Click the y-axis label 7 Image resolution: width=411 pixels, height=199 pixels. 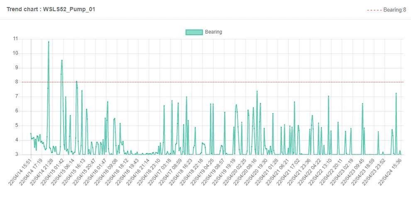point(17,96)
